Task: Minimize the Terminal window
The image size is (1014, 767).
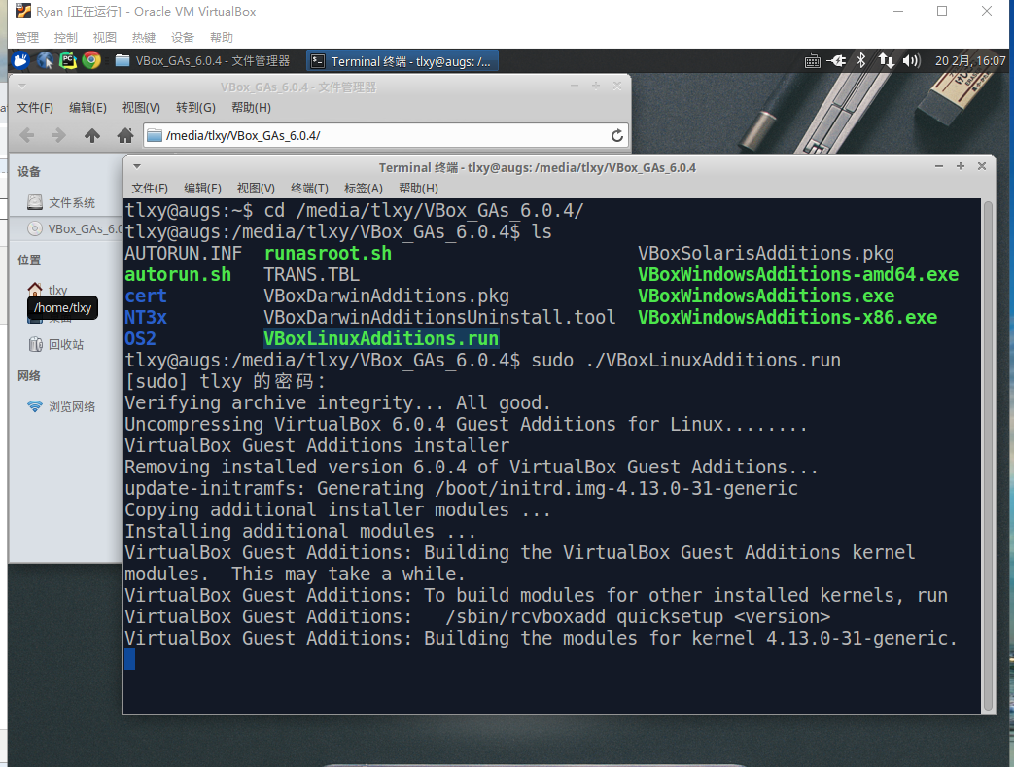Action: [x=939, y=167]
